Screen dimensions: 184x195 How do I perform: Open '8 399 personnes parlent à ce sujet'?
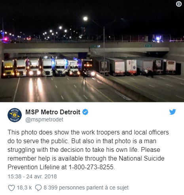point(86,187)
